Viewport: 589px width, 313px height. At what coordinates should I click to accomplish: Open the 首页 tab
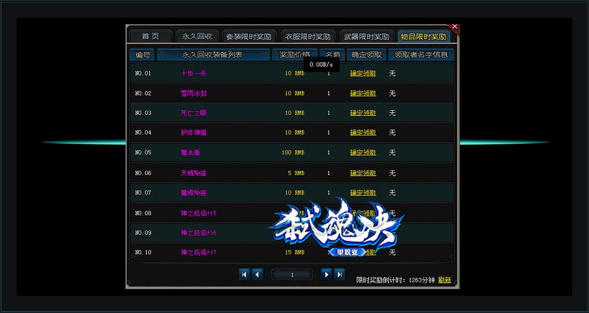click(150, 36)
